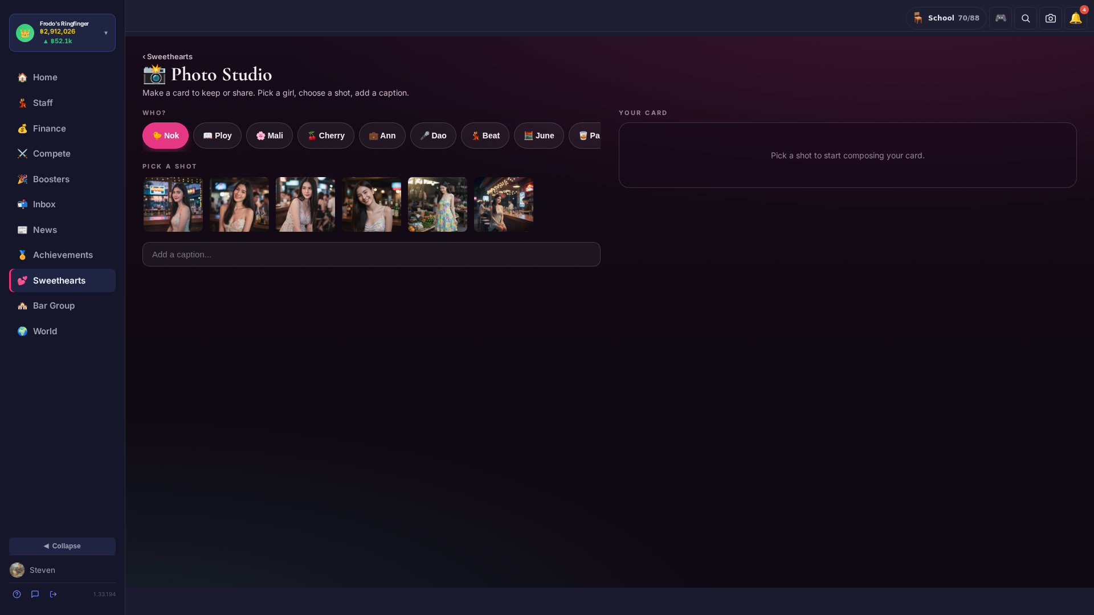Click the ฿2,912,026 balance text
The width and height of the screenshot is (1094, 615).
[x=58, y=32]
